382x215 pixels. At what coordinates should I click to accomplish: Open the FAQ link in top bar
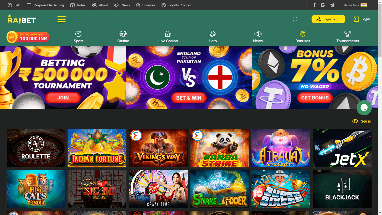tap(14, 5)
